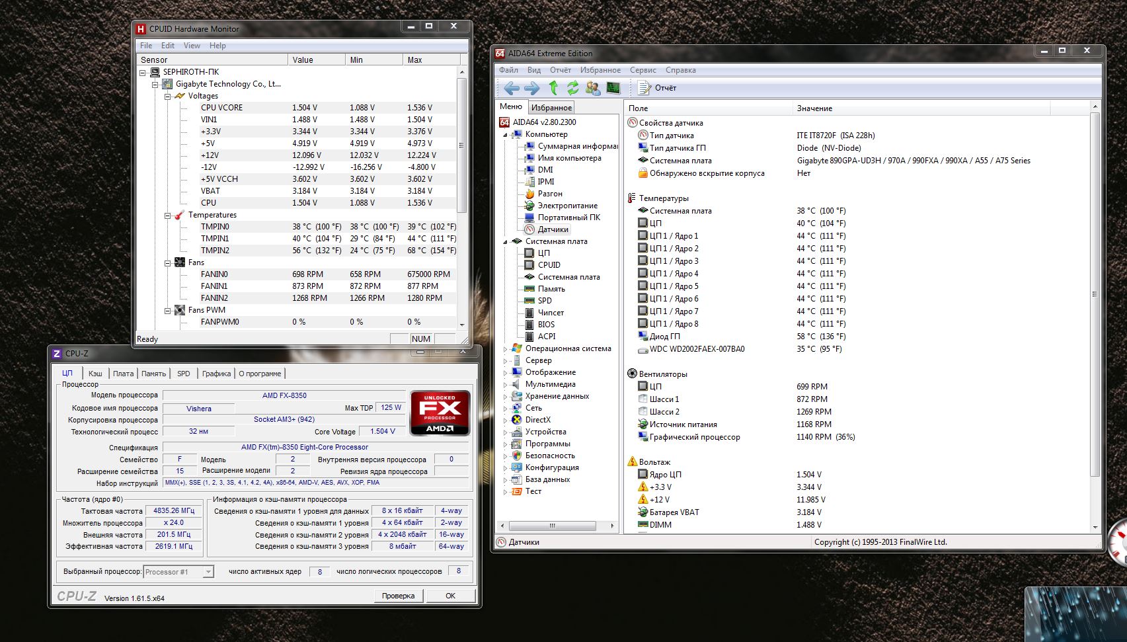Switch to the Избранное tab in AIDA64 sidebar

(x=552, y=108)
